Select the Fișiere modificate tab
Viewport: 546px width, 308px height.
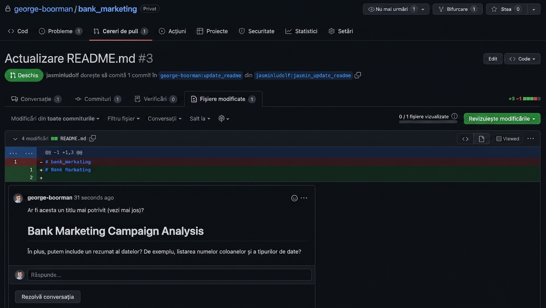[x=223, y=99]
